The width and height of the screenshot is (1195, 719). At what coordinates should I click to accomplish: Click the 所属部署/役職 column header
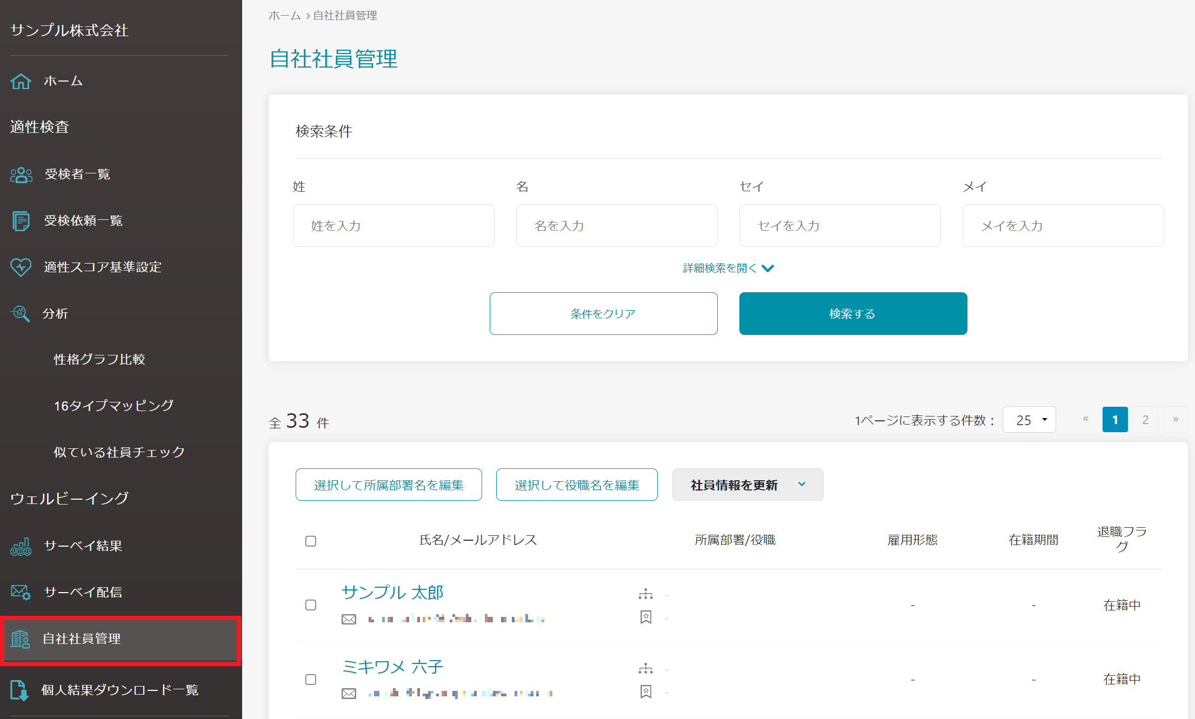tap(735, 540)
